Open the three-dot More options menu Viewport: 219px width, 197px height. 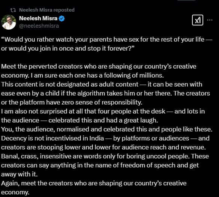coord(210,20)
